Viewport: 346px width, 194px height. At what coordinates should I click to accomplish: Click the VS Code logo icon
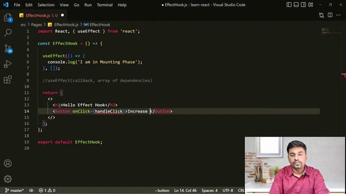[6, 5]
